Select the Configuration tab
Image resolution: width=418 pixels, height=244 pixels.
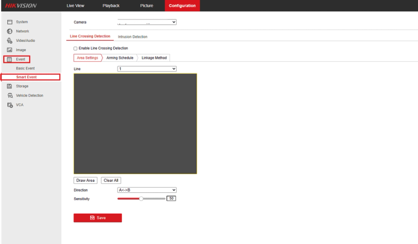pyautogui.click(x=182, y=6)
